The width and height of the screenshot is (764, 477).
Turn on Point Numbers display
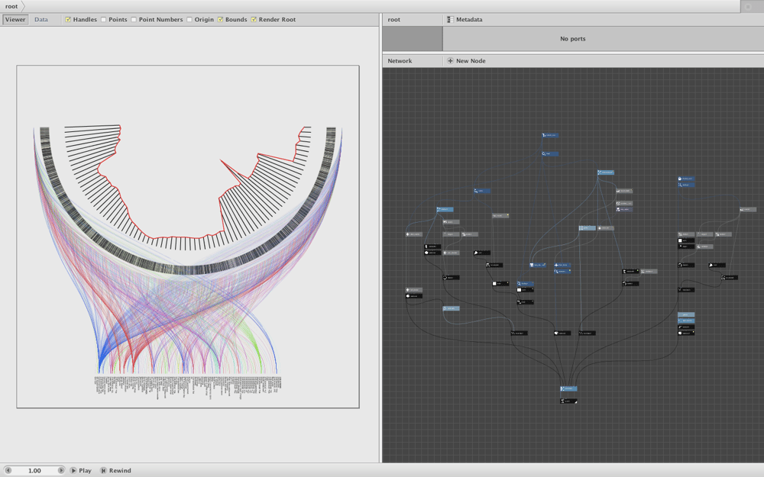pos(134,20)
